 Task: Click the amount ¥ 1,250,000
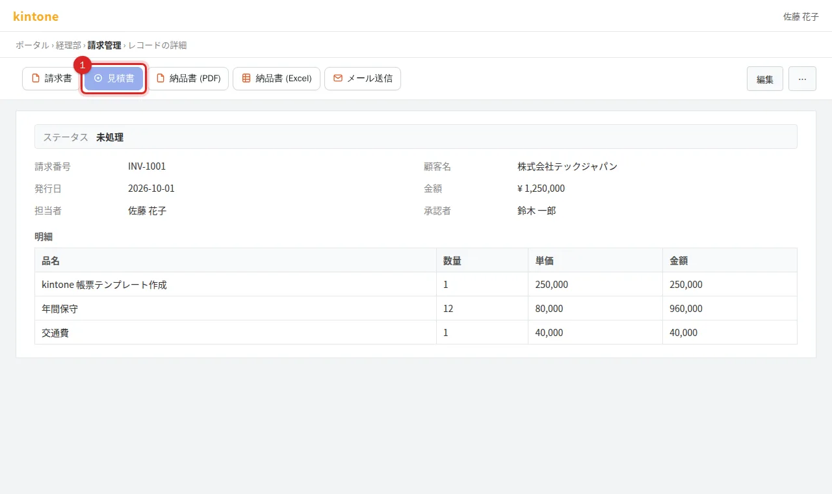click(x=541, y=188)
